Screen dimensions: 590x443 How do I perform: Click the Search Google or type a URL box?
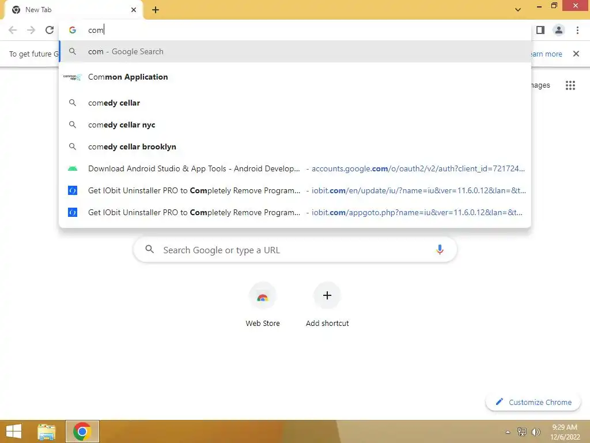[296, 250]
